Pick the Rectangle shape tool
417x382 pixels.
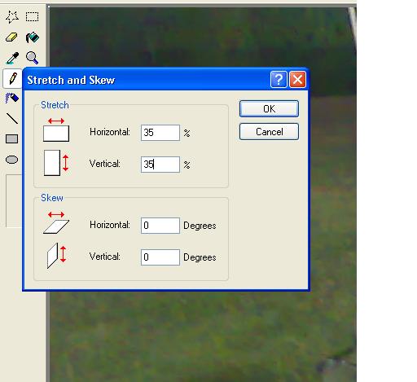12,139
